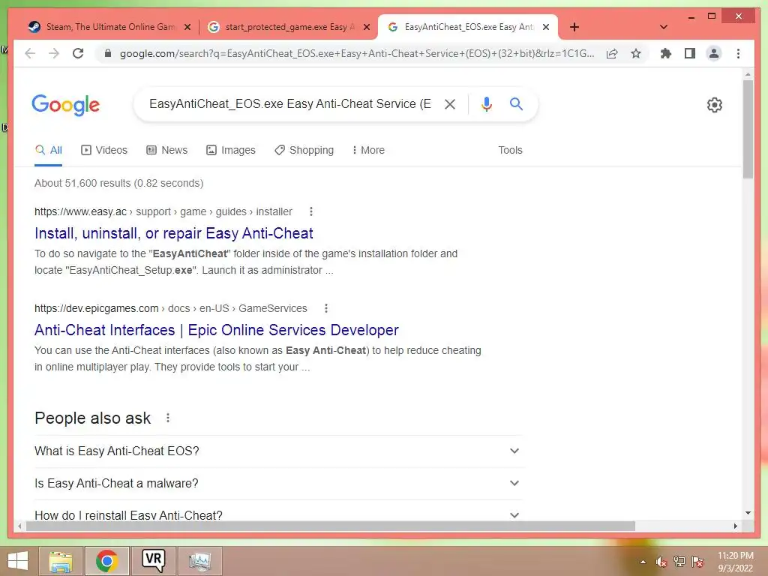Open the monitor app next to VR on the taskbar
The height and width of the screenshot is (576, 768).
[199, 561]
